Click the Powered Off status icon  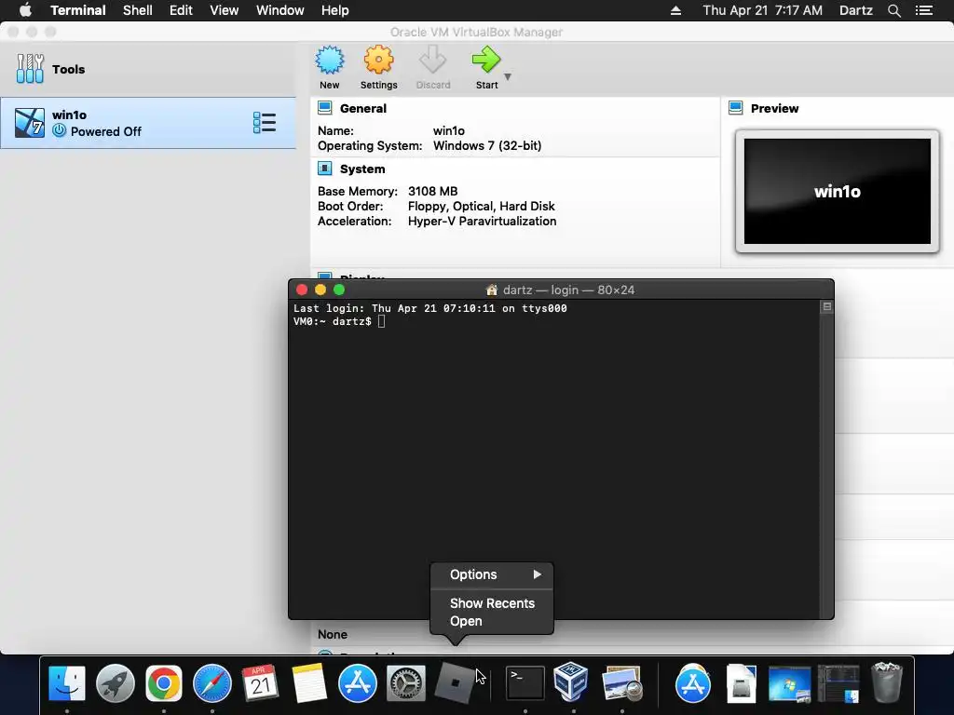[x=59, y=130]
